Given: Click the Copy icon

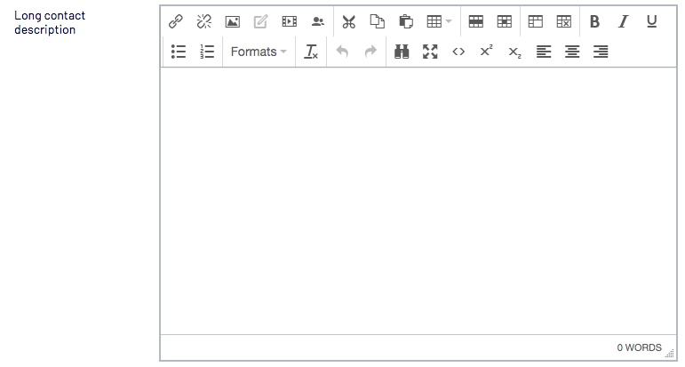Looking at the screenshot, I should [377, 21].
